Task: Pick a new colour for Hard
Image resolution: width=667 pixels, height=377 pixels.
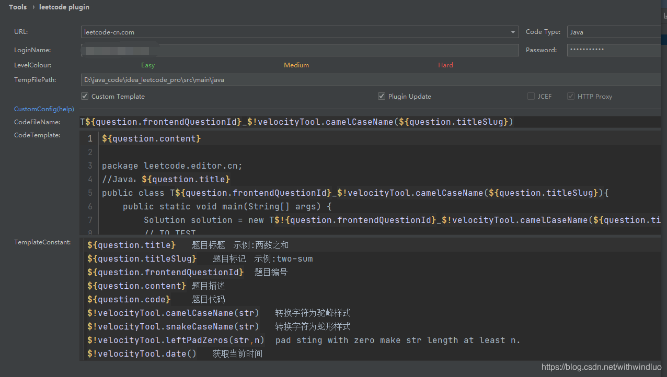Action: click(445, 65)
